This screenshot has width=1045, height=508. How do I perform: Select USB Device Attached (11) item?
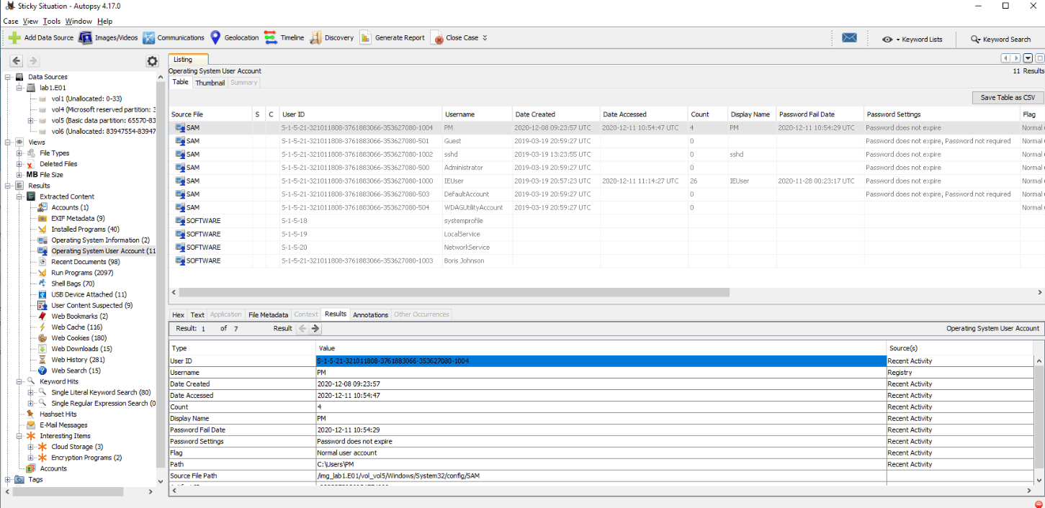click(x=89, y=294)
